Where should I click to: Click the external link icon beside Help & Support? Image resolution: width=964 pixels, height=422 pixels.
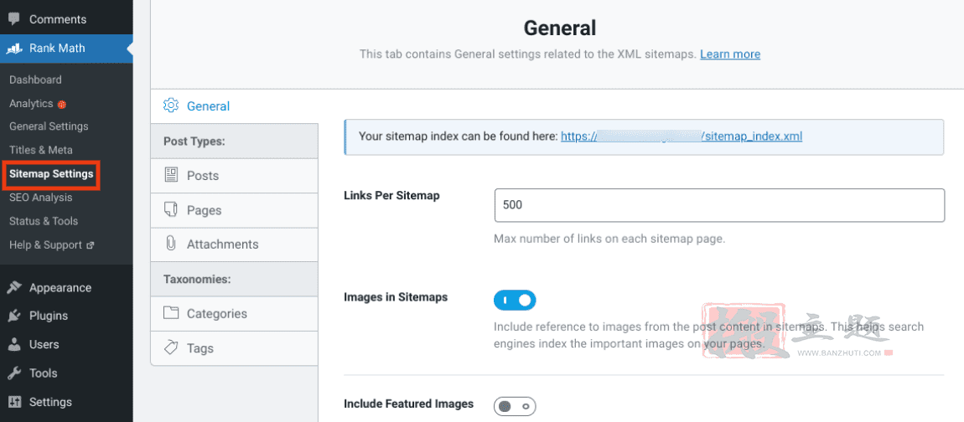pos(90,245)
